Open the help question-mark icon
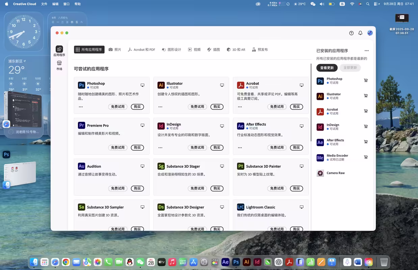Image resolution: width=418 pixels, height=270 pixels. [x=351, y=33]
